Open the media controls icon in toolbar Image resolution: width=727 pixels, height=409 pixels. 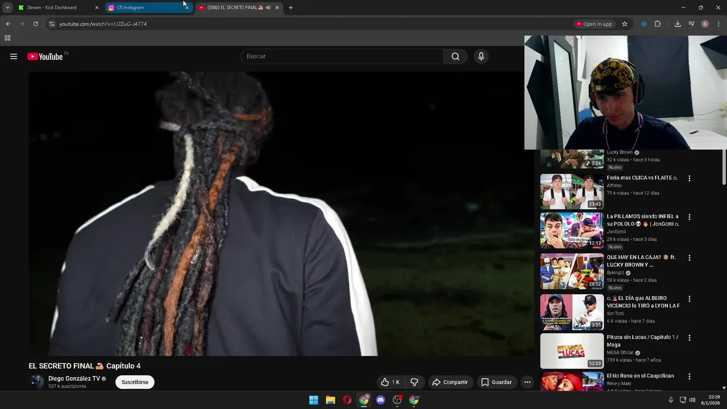coord(691,24)
